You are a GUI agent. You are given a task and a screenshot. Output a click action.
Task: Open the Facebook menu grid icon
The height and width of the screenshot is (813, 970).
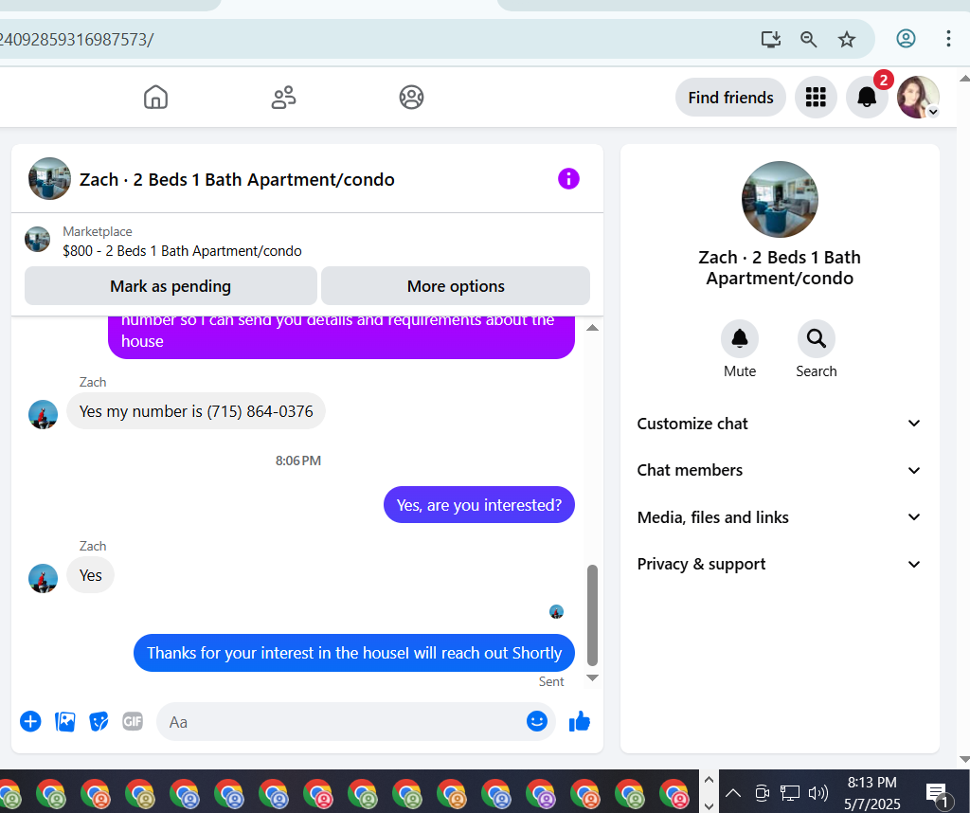tap(816, 98)
